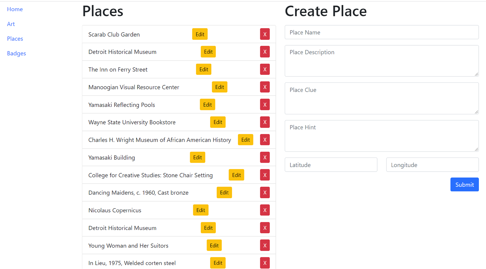
Task: Remove Yamasaki Reflecting Pools from list
Action: (265, 104)
